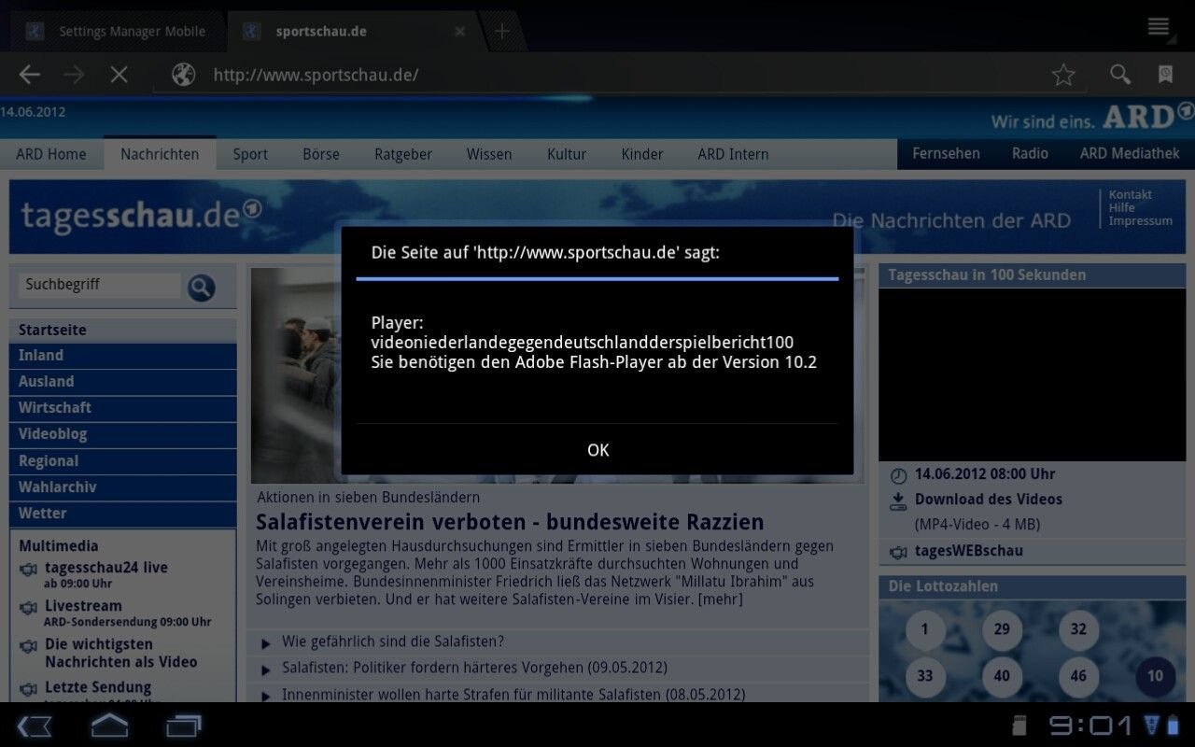Click the Download des Videos link
The height and width of the screenshot is (747, 1195).
tap(988, 500)
